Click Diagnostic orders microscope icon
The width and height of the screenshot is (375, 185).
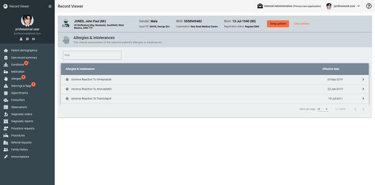pos(6,114)
